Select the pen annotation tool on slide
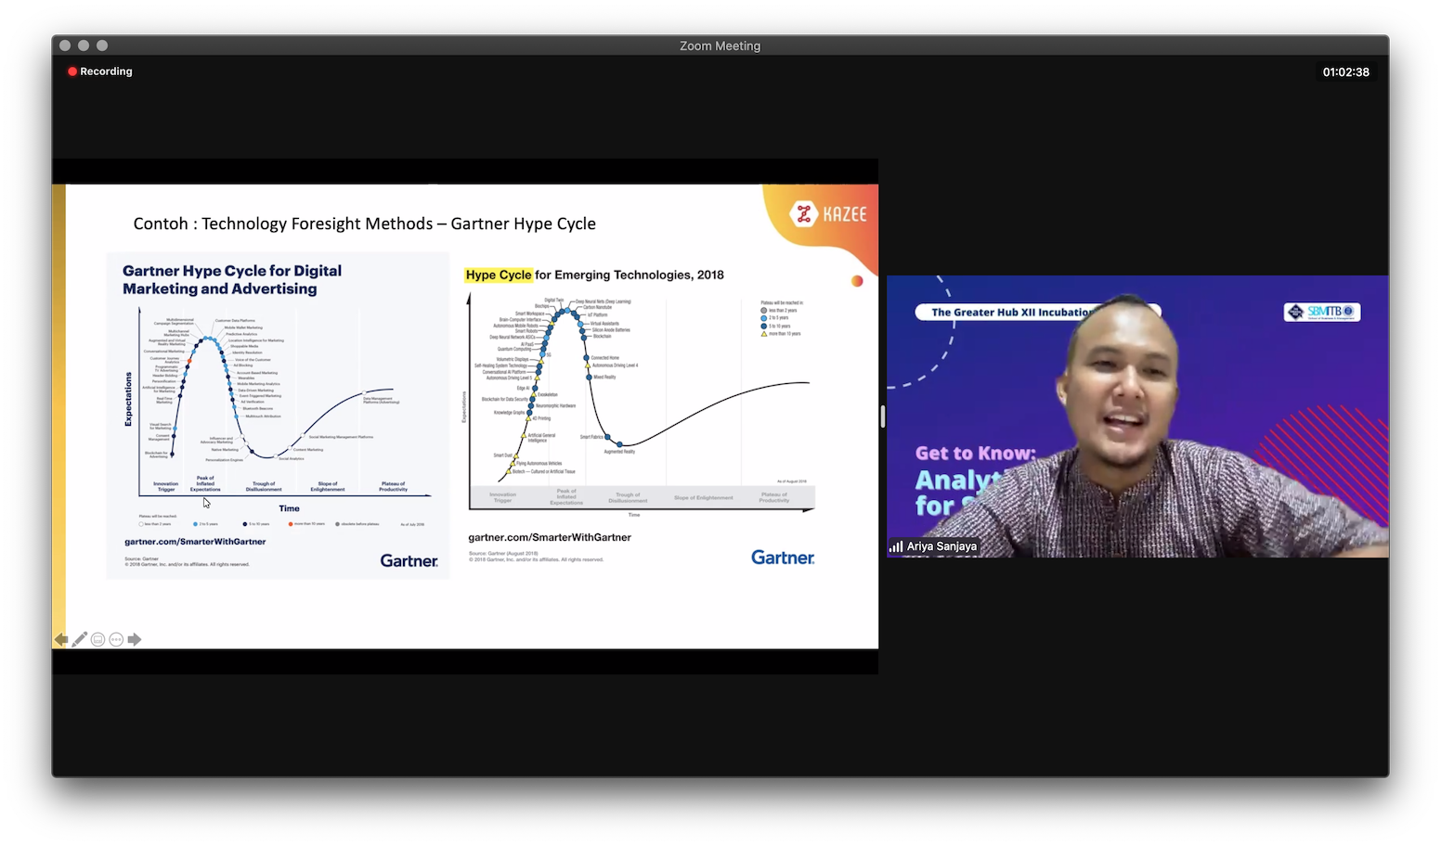This screenshot has width=1441, height=846. pyautogui.click(x=80, y=639)
